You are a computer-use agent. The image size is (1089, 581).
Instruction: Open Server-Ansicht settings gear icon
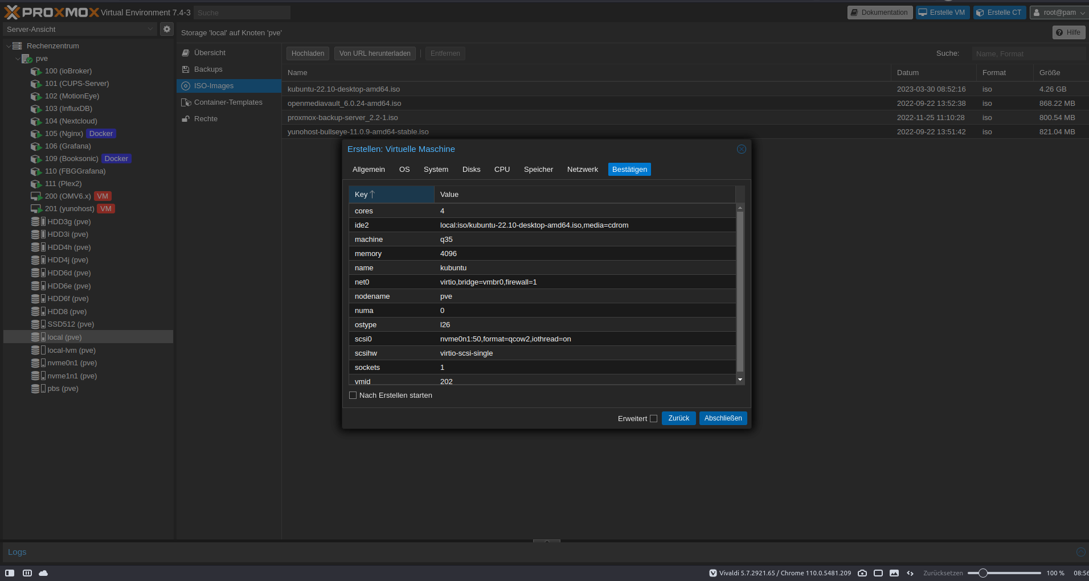[x=167, y=29]
